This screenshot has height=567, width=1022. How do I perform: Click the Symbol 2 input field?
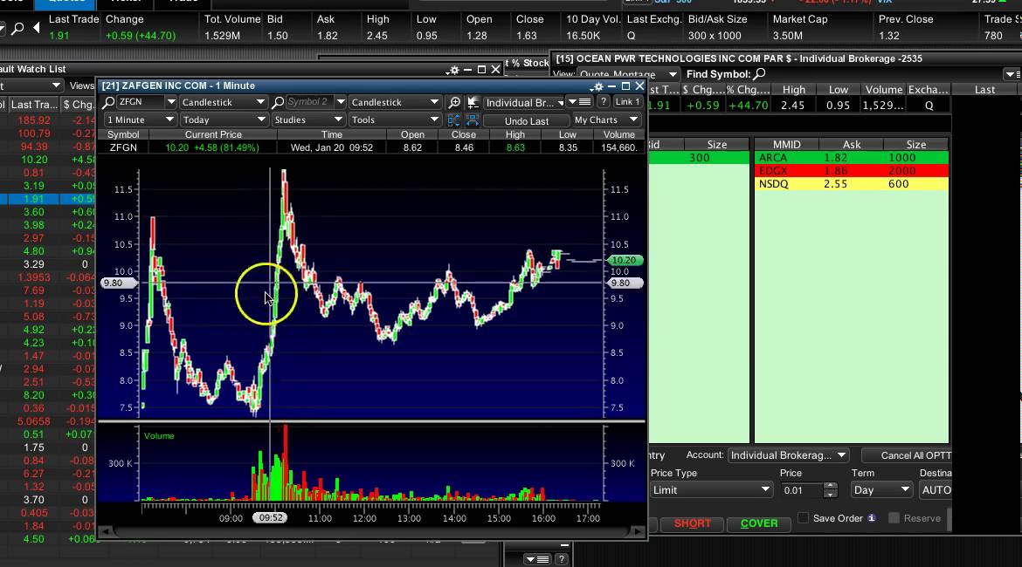click(309, 102)
